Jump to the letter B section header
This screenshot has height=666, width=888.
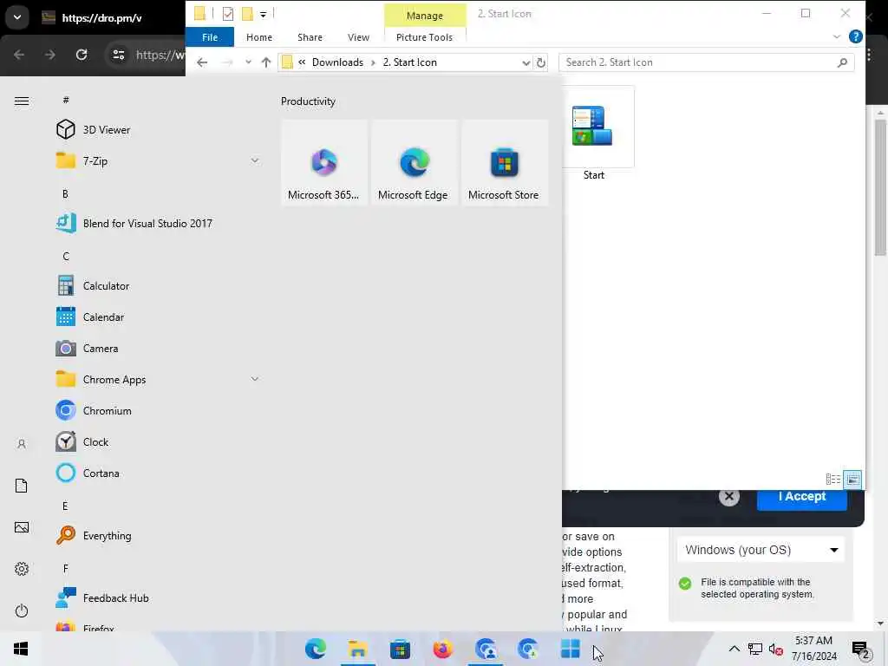click(x=65, y=193)
